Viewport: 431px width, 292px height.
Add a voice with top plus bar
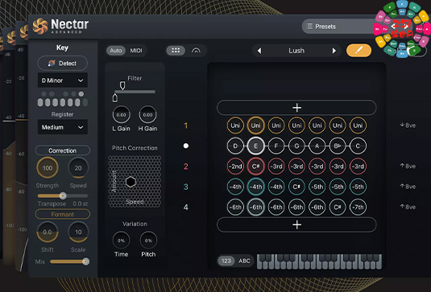[x=296, y=108]
